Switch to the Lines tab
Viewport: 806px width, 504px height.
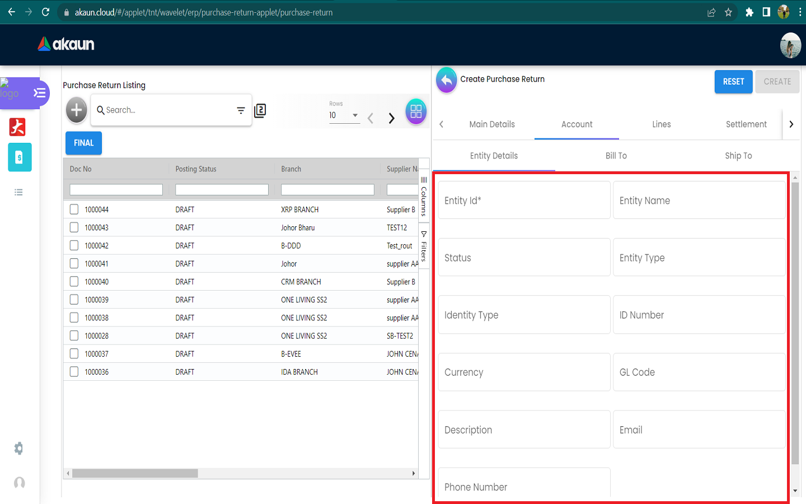pos(661,124)
